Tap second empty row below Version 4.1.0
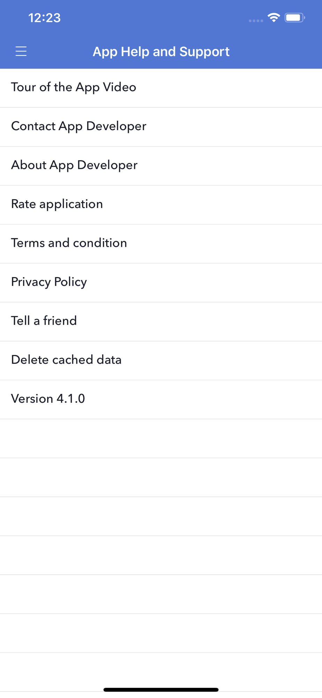Viewport: 322px width, 698px height. pos(161,477)
